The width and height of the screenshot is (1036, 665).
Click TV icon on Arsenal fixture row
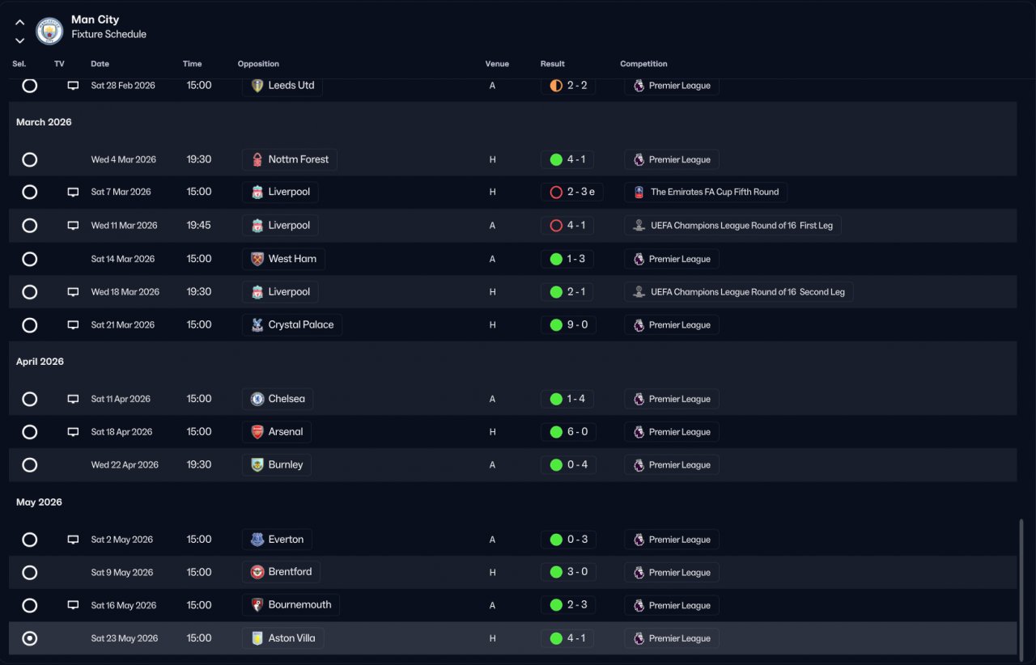tap(73, 432)
